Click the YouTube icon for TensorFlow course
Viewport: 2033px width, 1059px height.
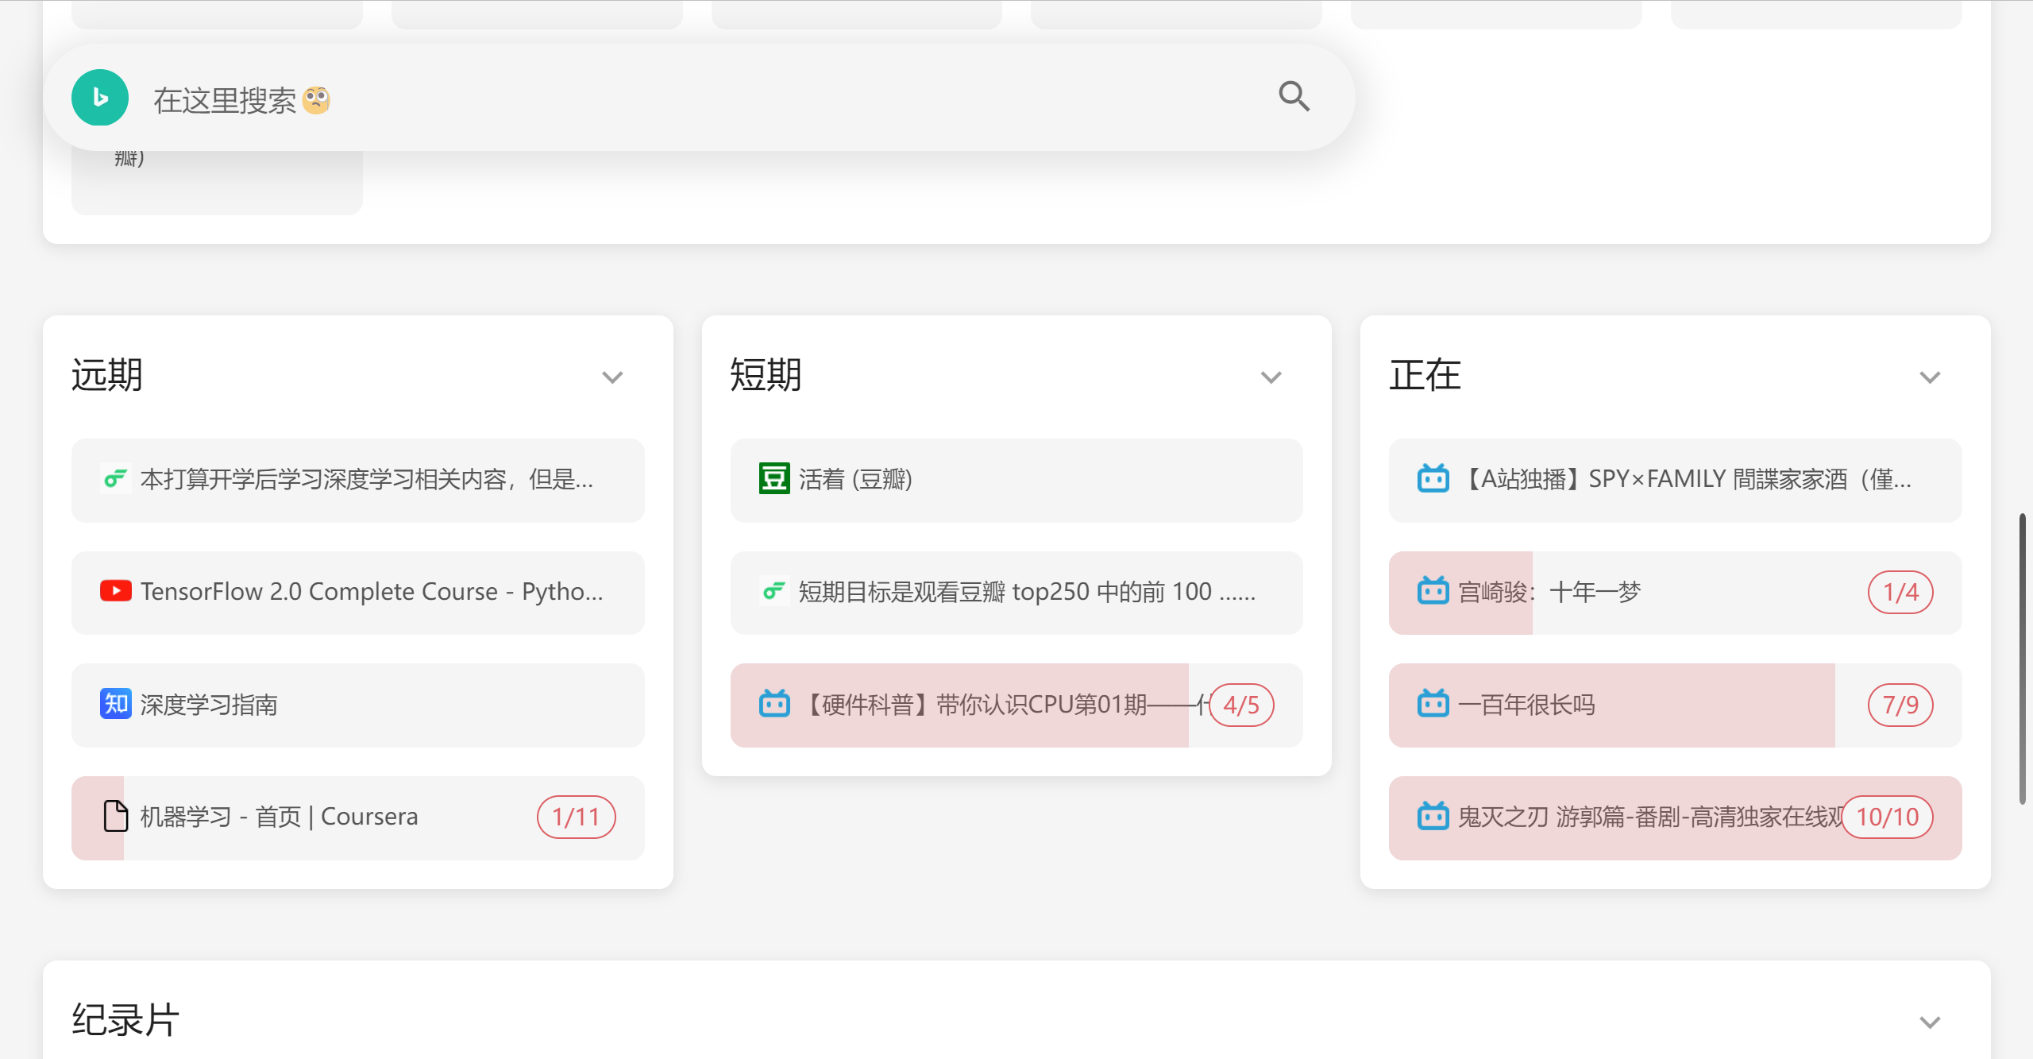click(116, 591)
